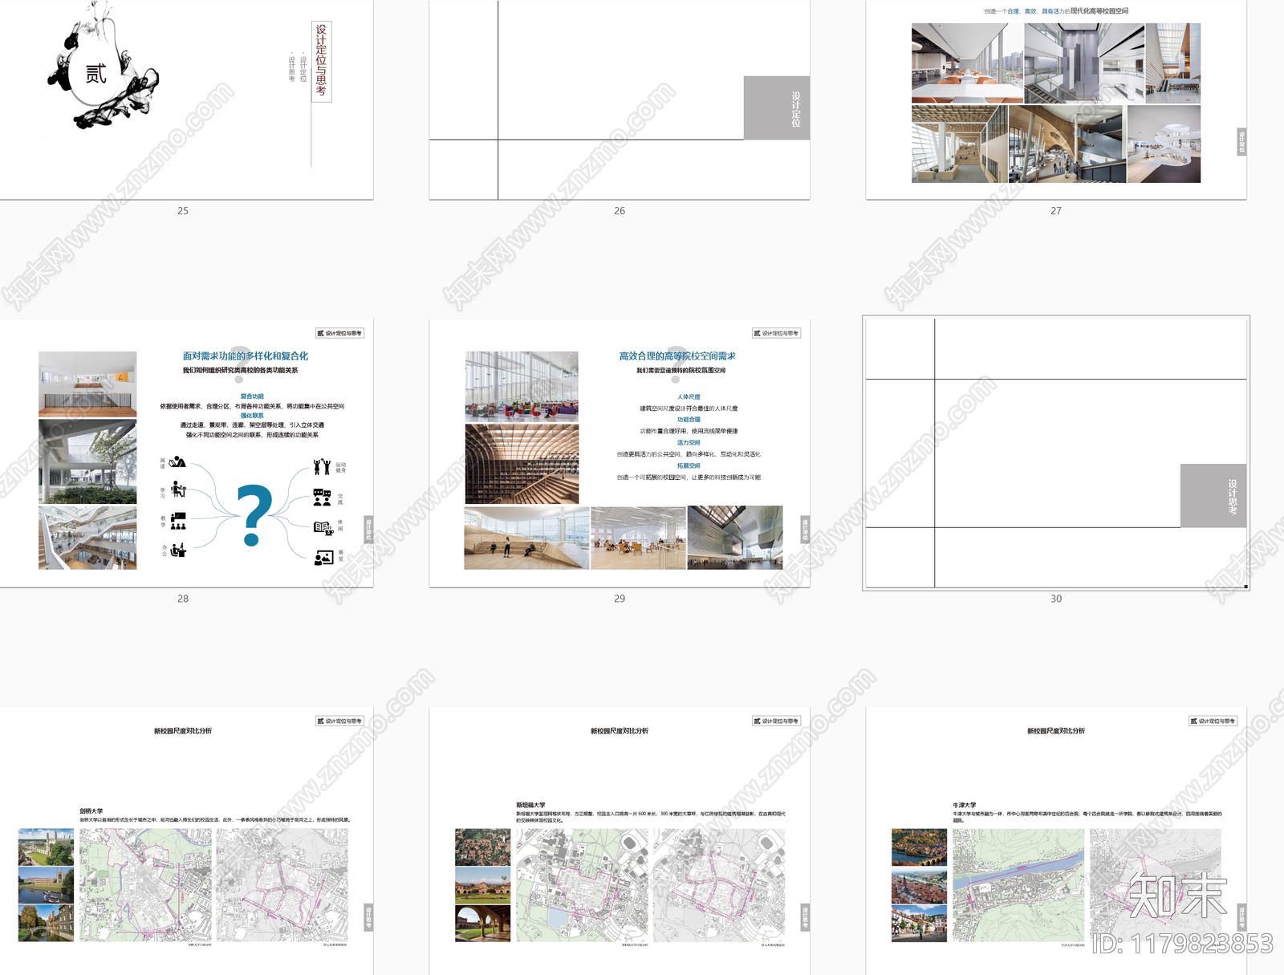The image size is (1284, 975).
Task: Open the page 27 thumbnail with six interior photos
Action: tap(1055, 100)
